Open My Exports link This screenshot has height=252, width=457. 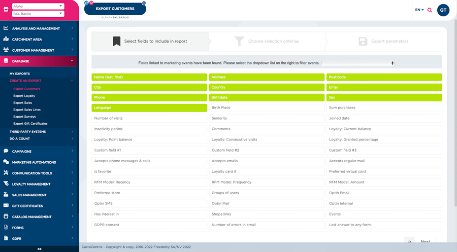pos(20,74)
